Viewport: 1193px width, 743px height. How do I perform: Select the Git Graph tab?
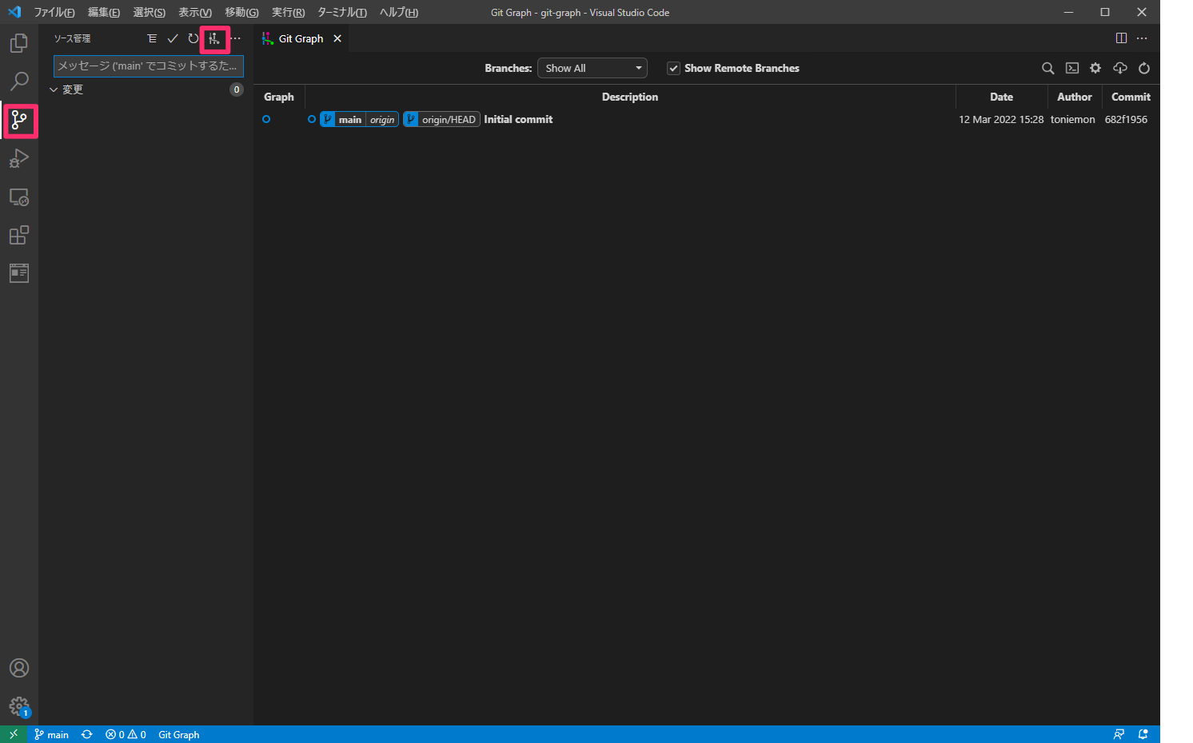[x=300, y=38]
